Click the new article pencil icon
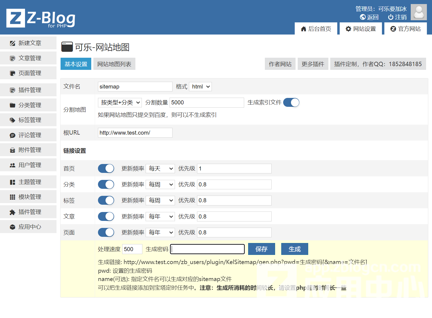This screenshot has height=318, width=432. point(12,43)
